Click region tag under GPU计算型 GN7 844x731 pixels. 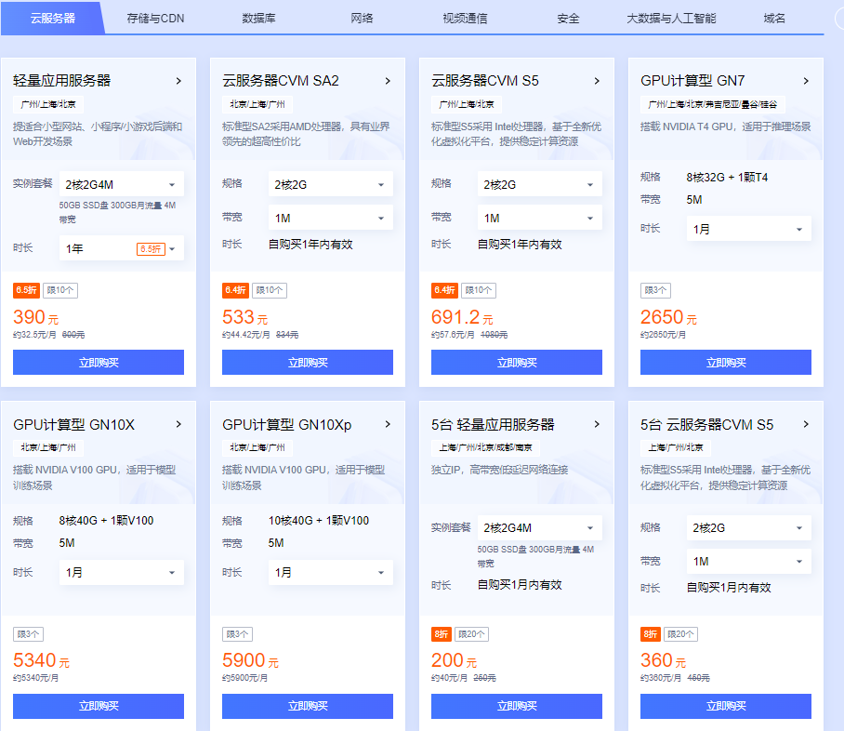pyautogui.click(x=712, y=104)
